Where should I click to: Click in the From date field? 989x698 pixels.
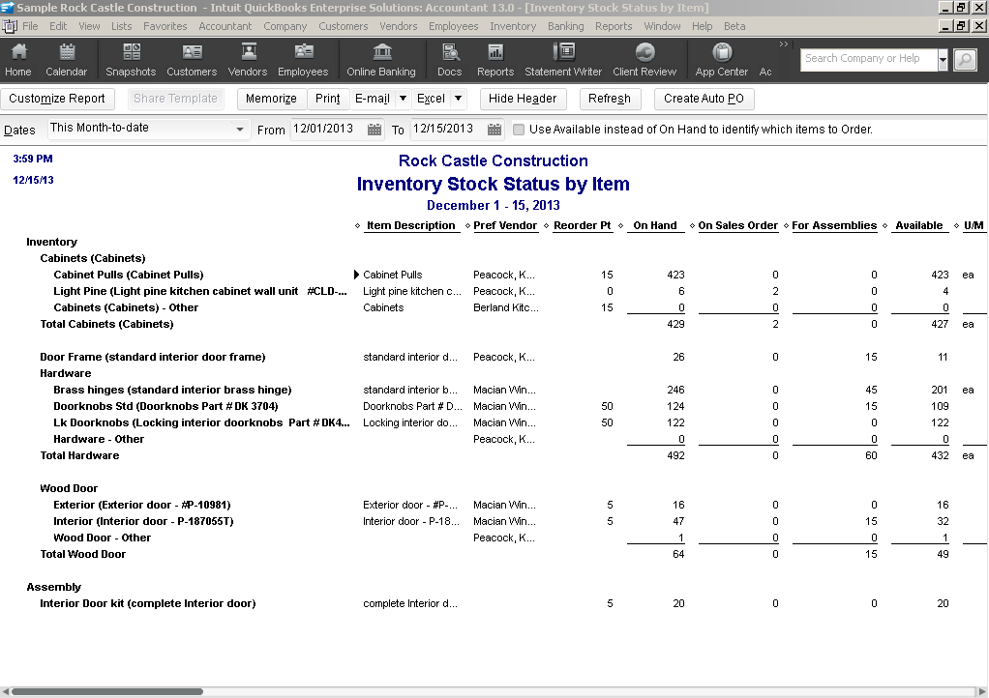point(329,129)
